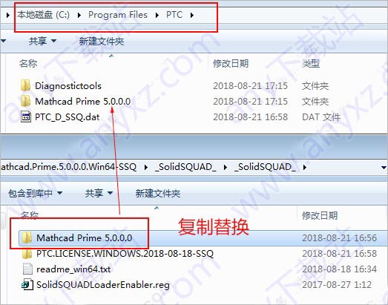Sort by 修改日期 column in upper window
388x305 pixels.
(x=231, y=64)
